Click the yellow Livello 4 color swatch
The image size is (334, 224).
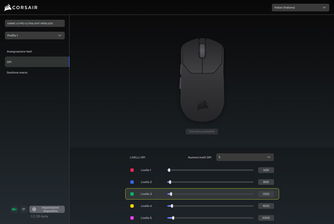pyautogui.click(x=132, y=206)
